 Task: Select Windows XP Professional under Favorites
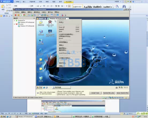click(26, 26)
